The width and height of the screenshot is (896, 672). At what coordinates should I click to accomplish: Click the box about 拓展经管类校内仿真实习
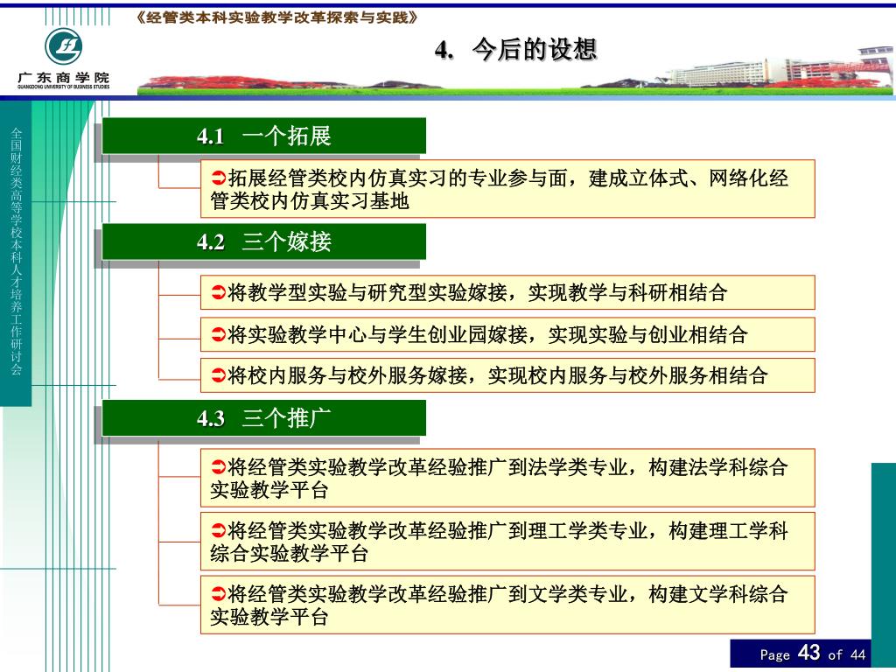[507, 189]
